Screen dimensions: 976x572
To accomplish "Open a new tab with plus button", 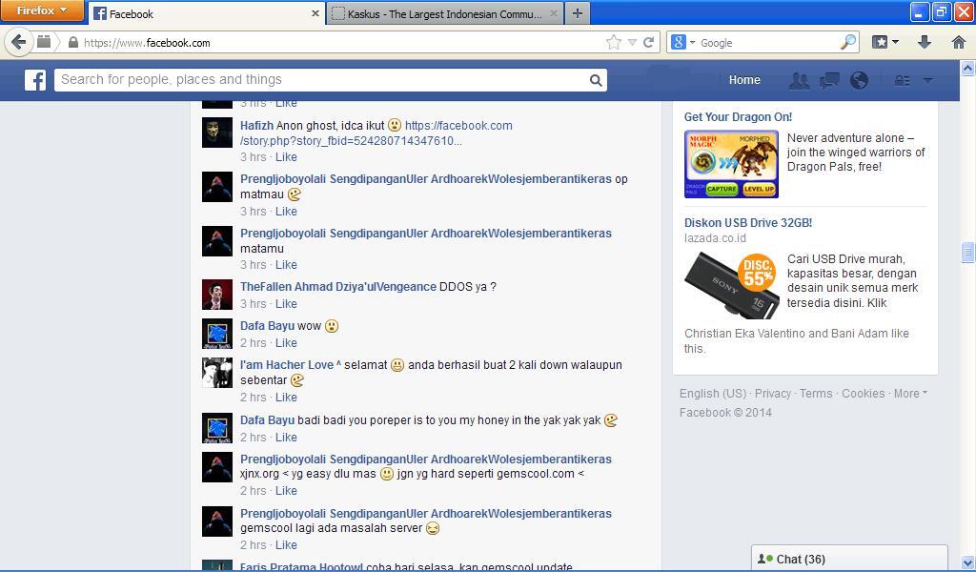I will coord(577,13).
